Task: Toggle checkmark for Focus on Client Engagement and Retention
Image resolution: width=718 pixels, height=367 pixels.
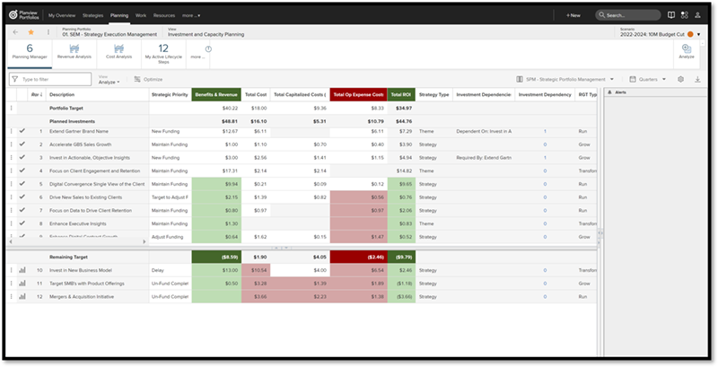Action: pyautogui.click(x=22, y=170)
